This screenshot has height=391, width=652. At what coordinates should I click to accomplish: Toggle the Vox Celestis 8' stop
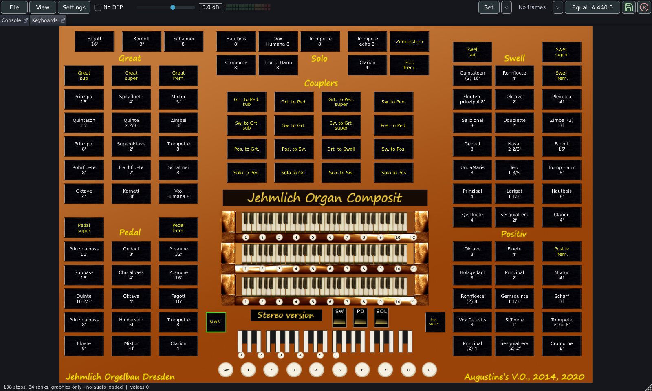pyautogui.click(x=472, y=323)
